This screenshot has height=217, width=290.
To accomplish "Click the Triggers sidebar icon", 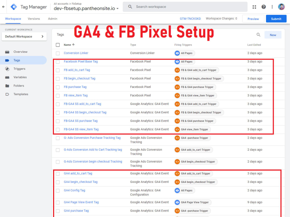I will click(7, 69).
